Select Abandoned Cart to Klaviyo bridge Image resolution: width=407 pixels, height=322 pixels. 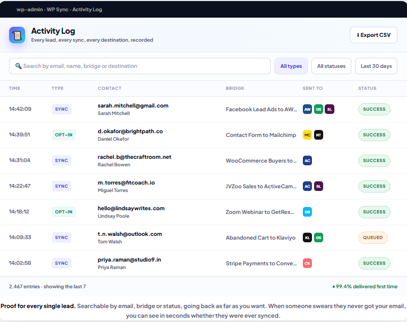[261, 238]
